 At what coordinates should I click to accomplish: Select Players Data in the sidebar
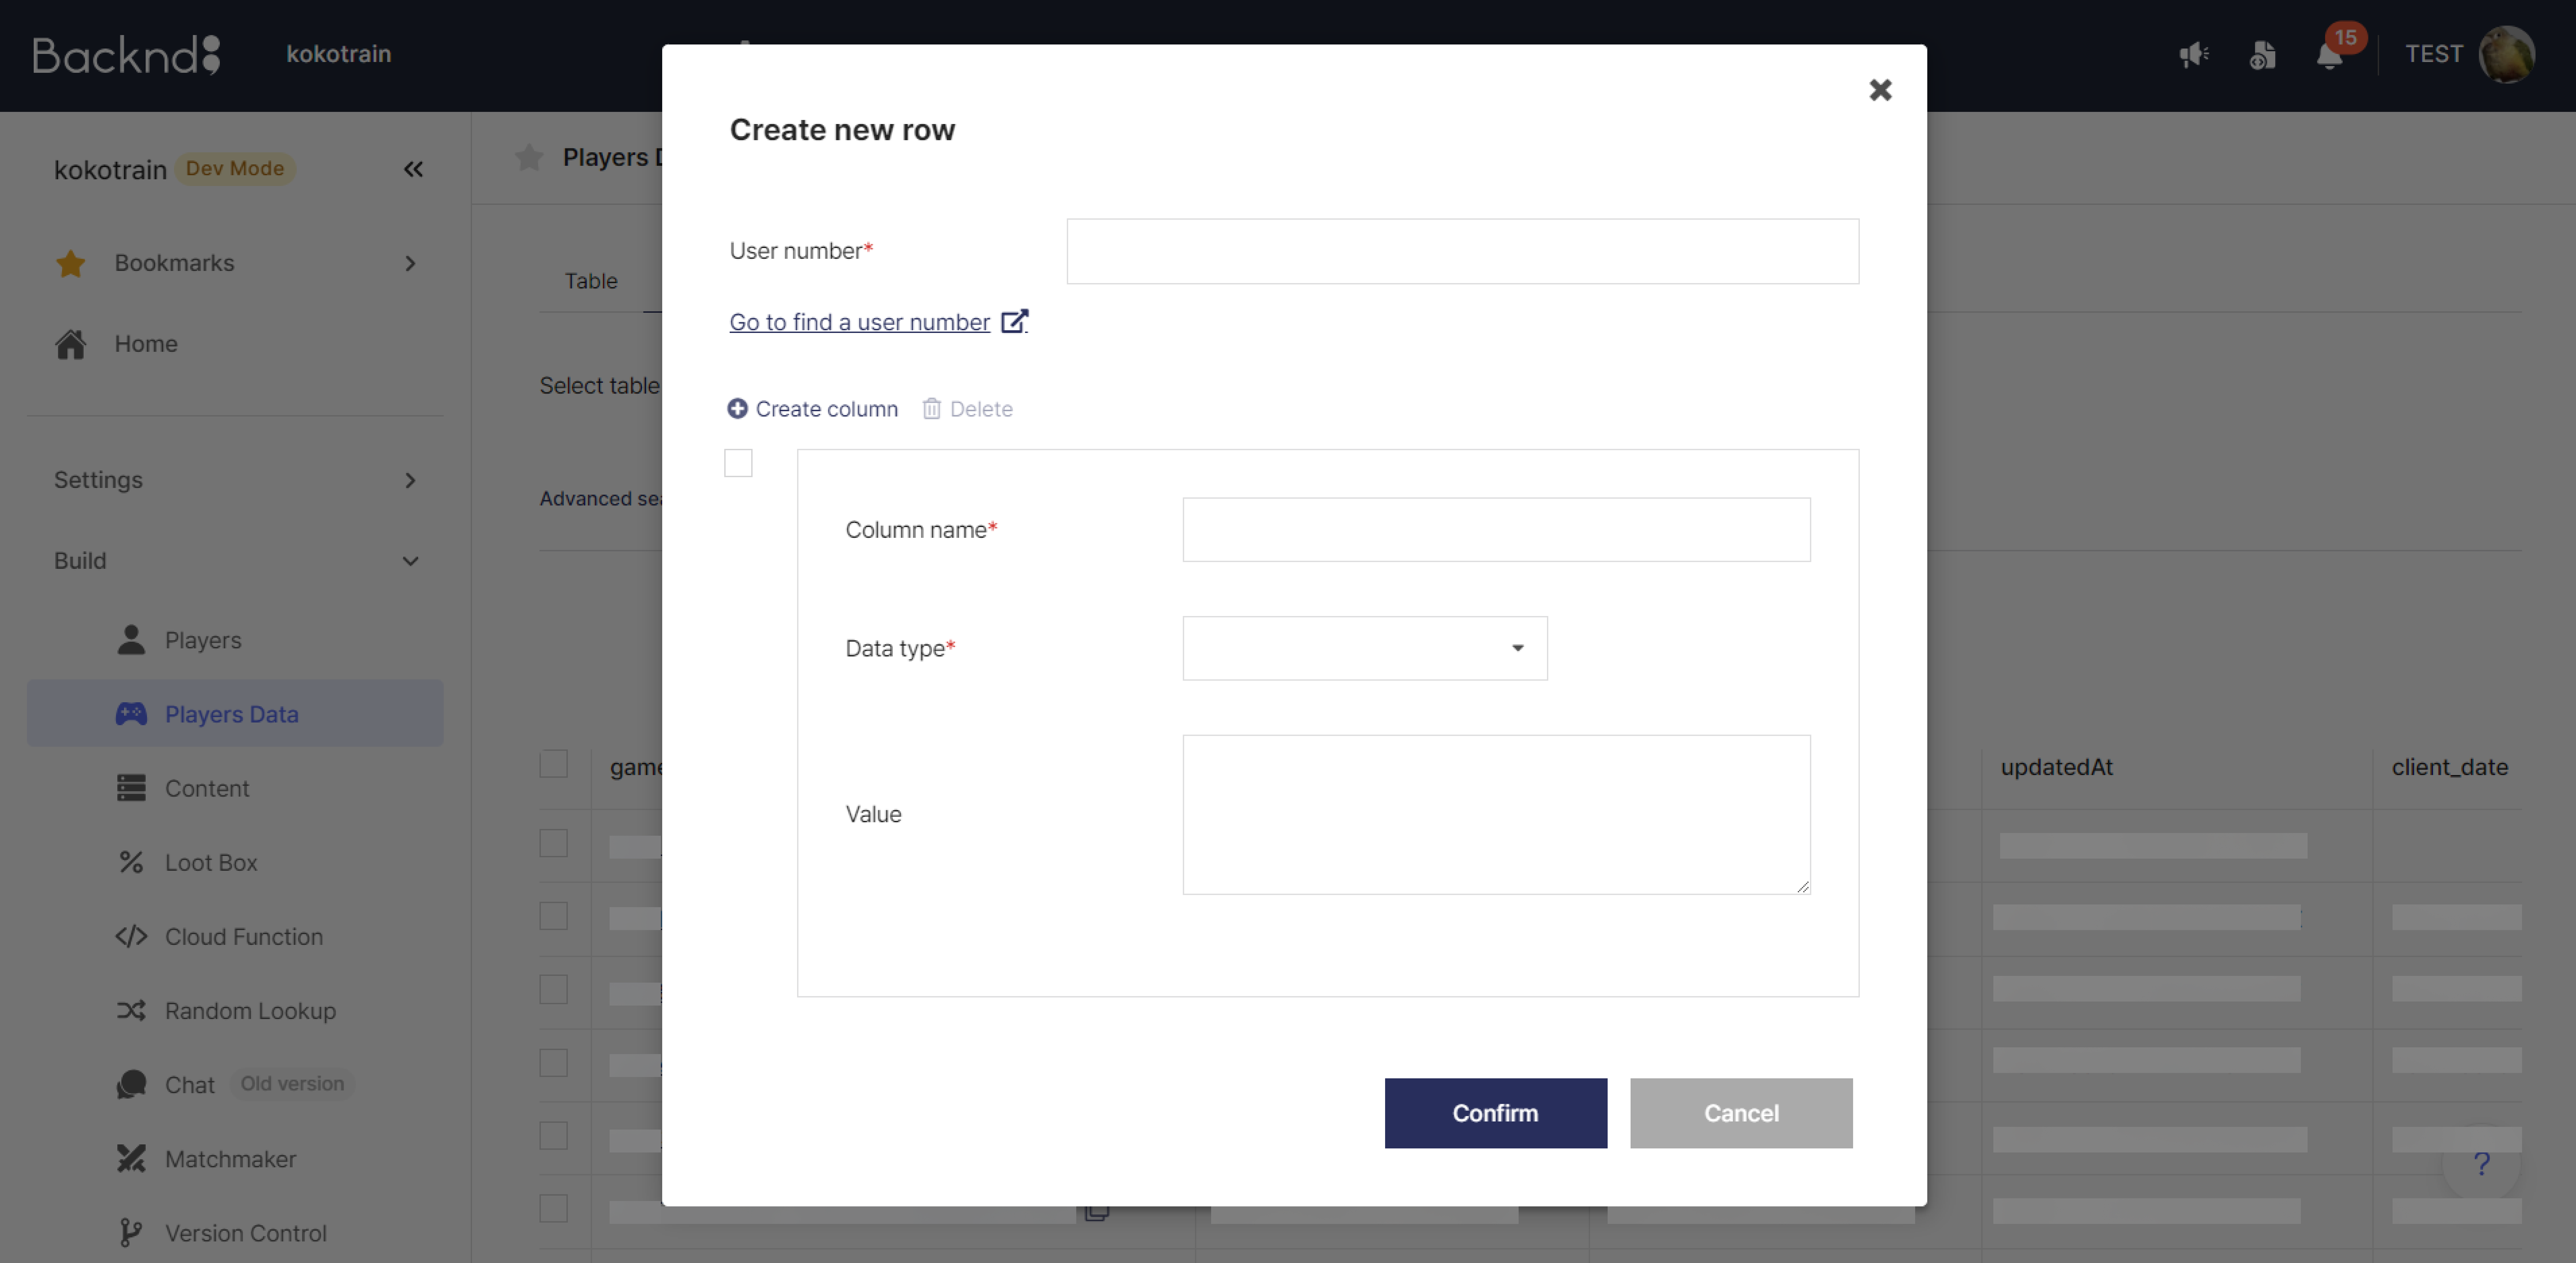tap(235, 713)
